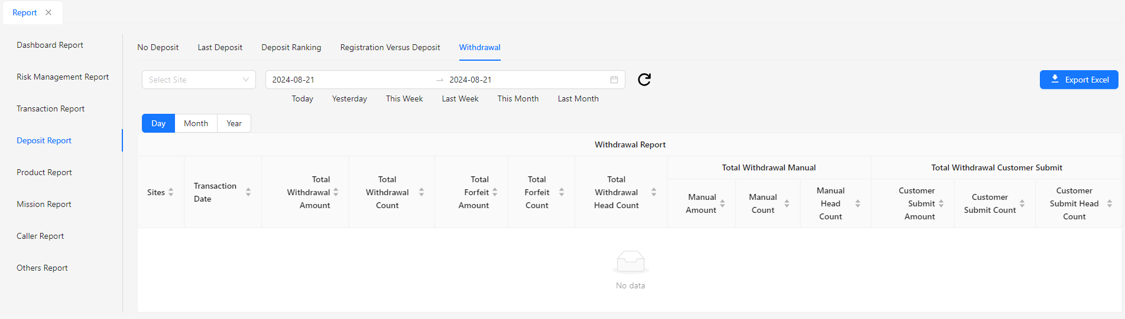Sort by Total Forfeit Count
Screen dimensions: 1125x319
coord(562,192)
